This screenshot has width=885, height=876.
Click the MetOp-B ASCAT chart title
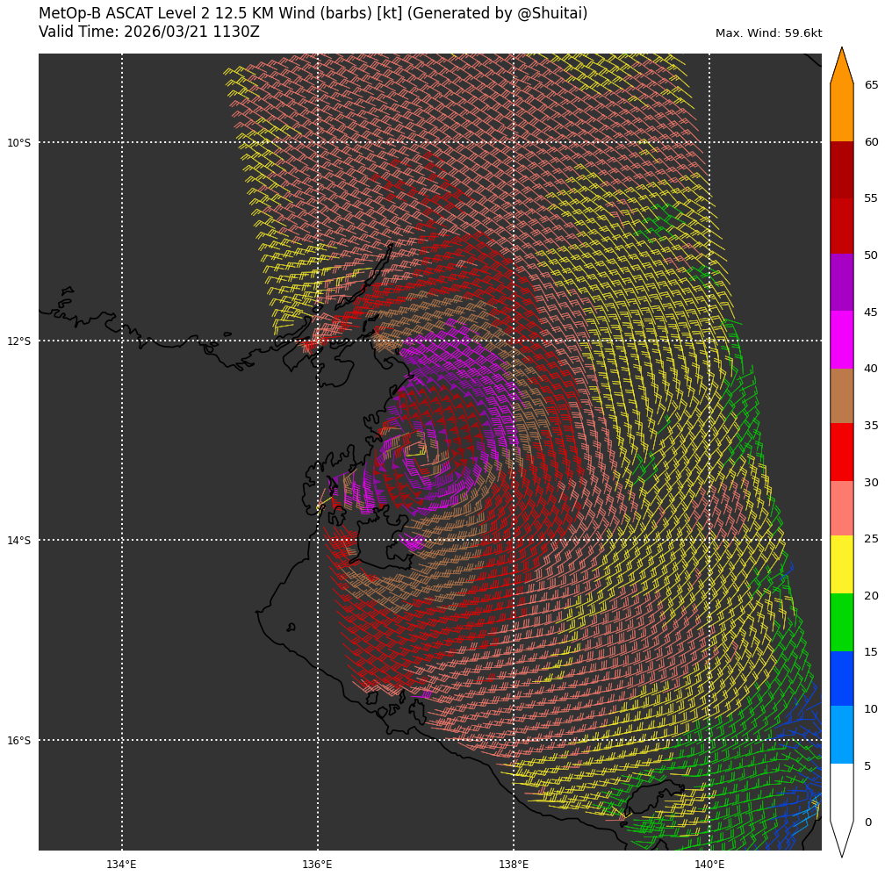tap(313, 14)
